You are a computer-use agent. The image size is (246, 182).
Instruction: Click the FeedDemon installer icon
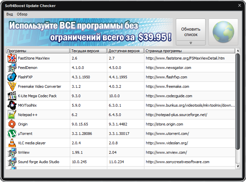click(x=12, y=68)
